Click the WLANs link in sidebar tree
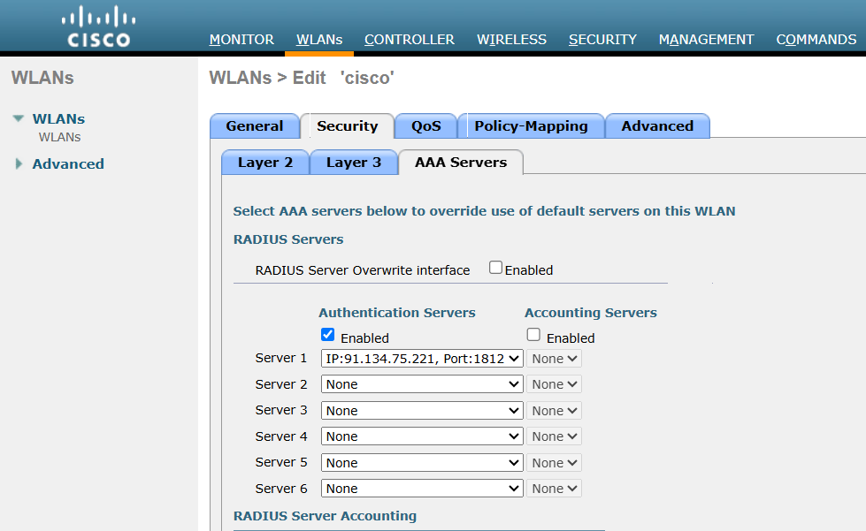The height and width of the screenshot is (531, 866). (58, 118)
